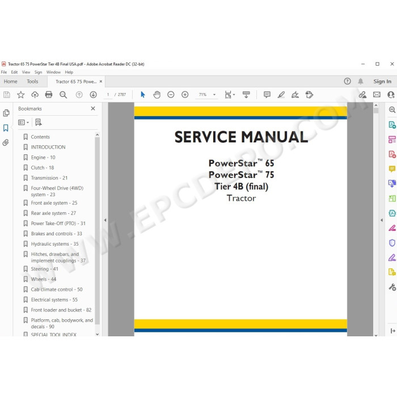397x397 pixels.
Task: Open fit page options icon
Action: click(229, 95)
